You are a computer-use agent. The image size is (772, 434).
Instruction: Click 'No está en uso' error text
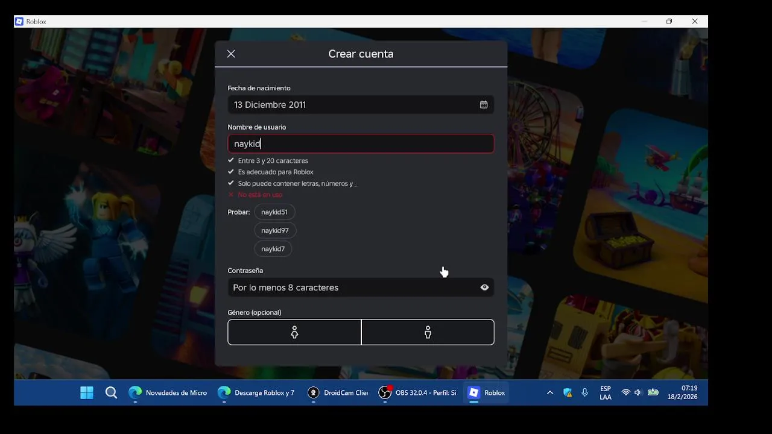click(260, 195)
